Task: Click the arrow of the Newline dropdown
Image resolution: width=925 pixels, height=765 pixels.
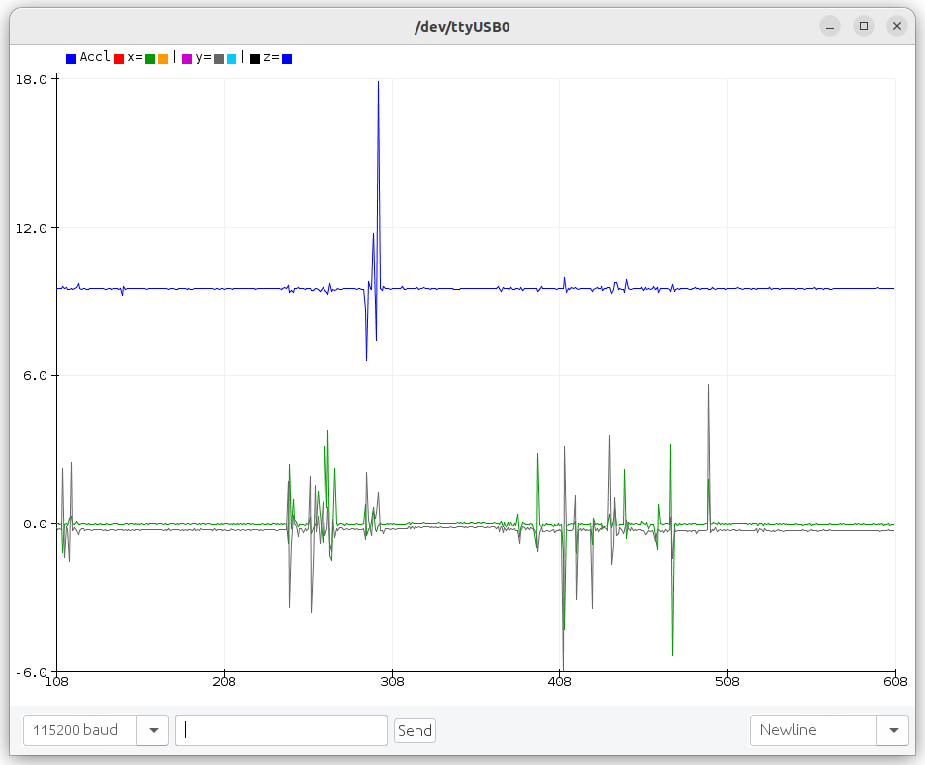Action: click(893, 730)
